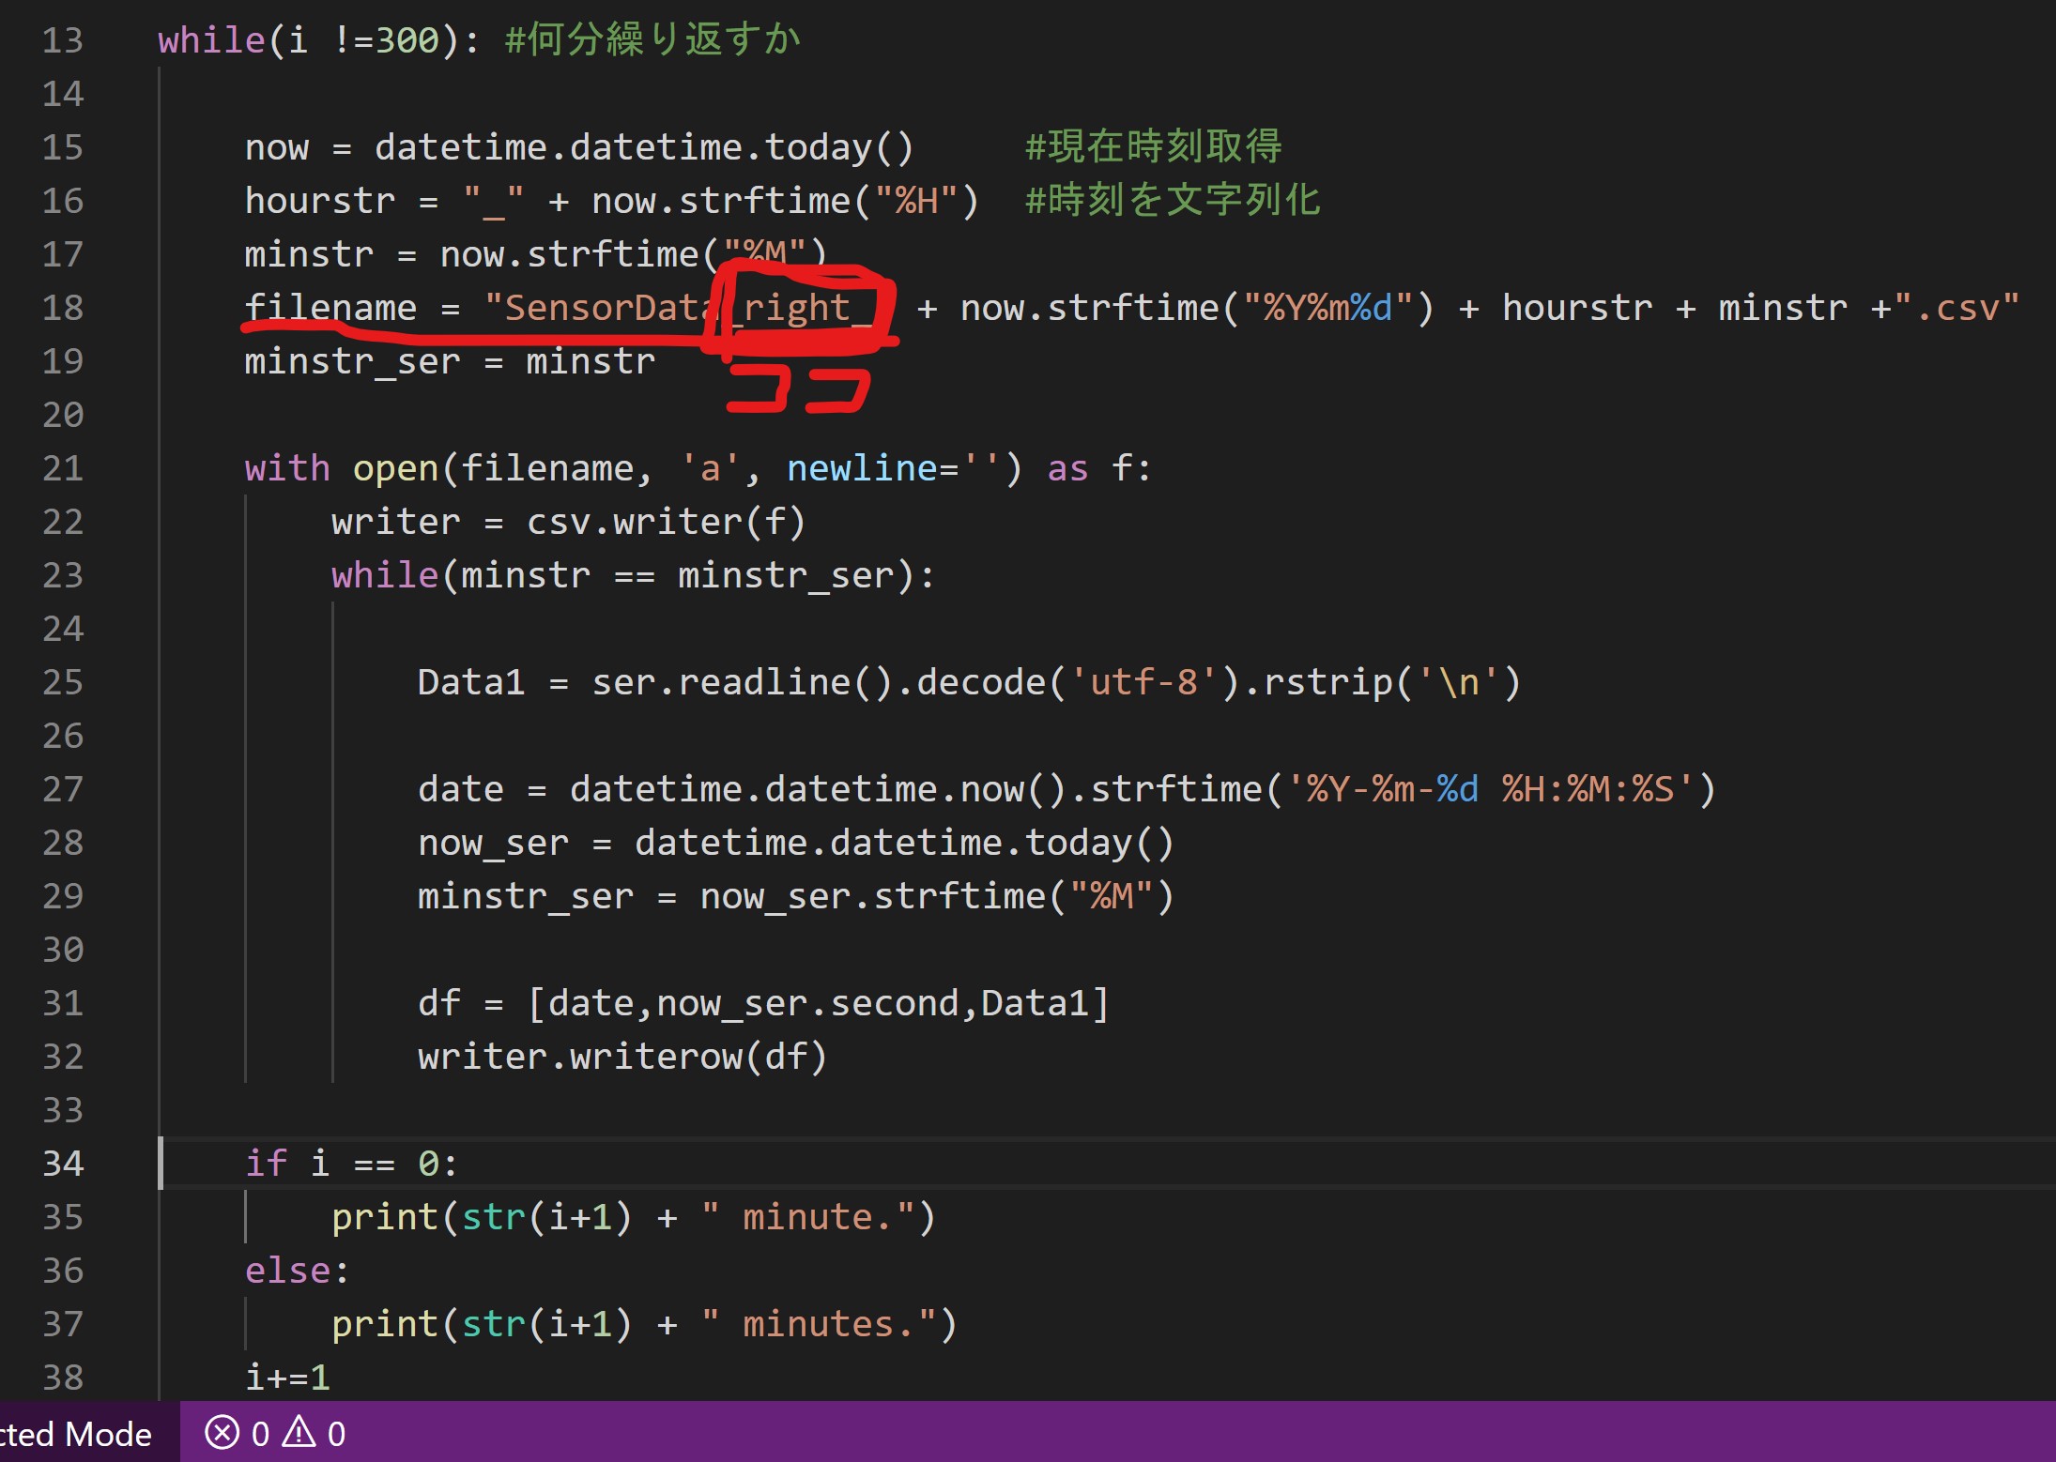Screen dimensions: 2056x1462
Task: Click the 'writer.writerow(df)' statement
Action: pos(621,1057)
